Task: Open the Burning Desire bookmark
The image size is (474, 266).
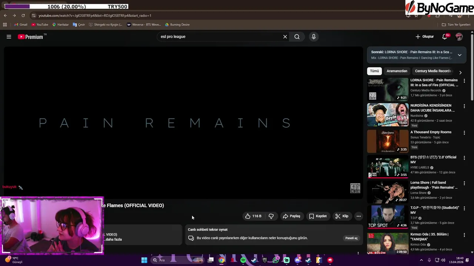Action: point(177,25)
